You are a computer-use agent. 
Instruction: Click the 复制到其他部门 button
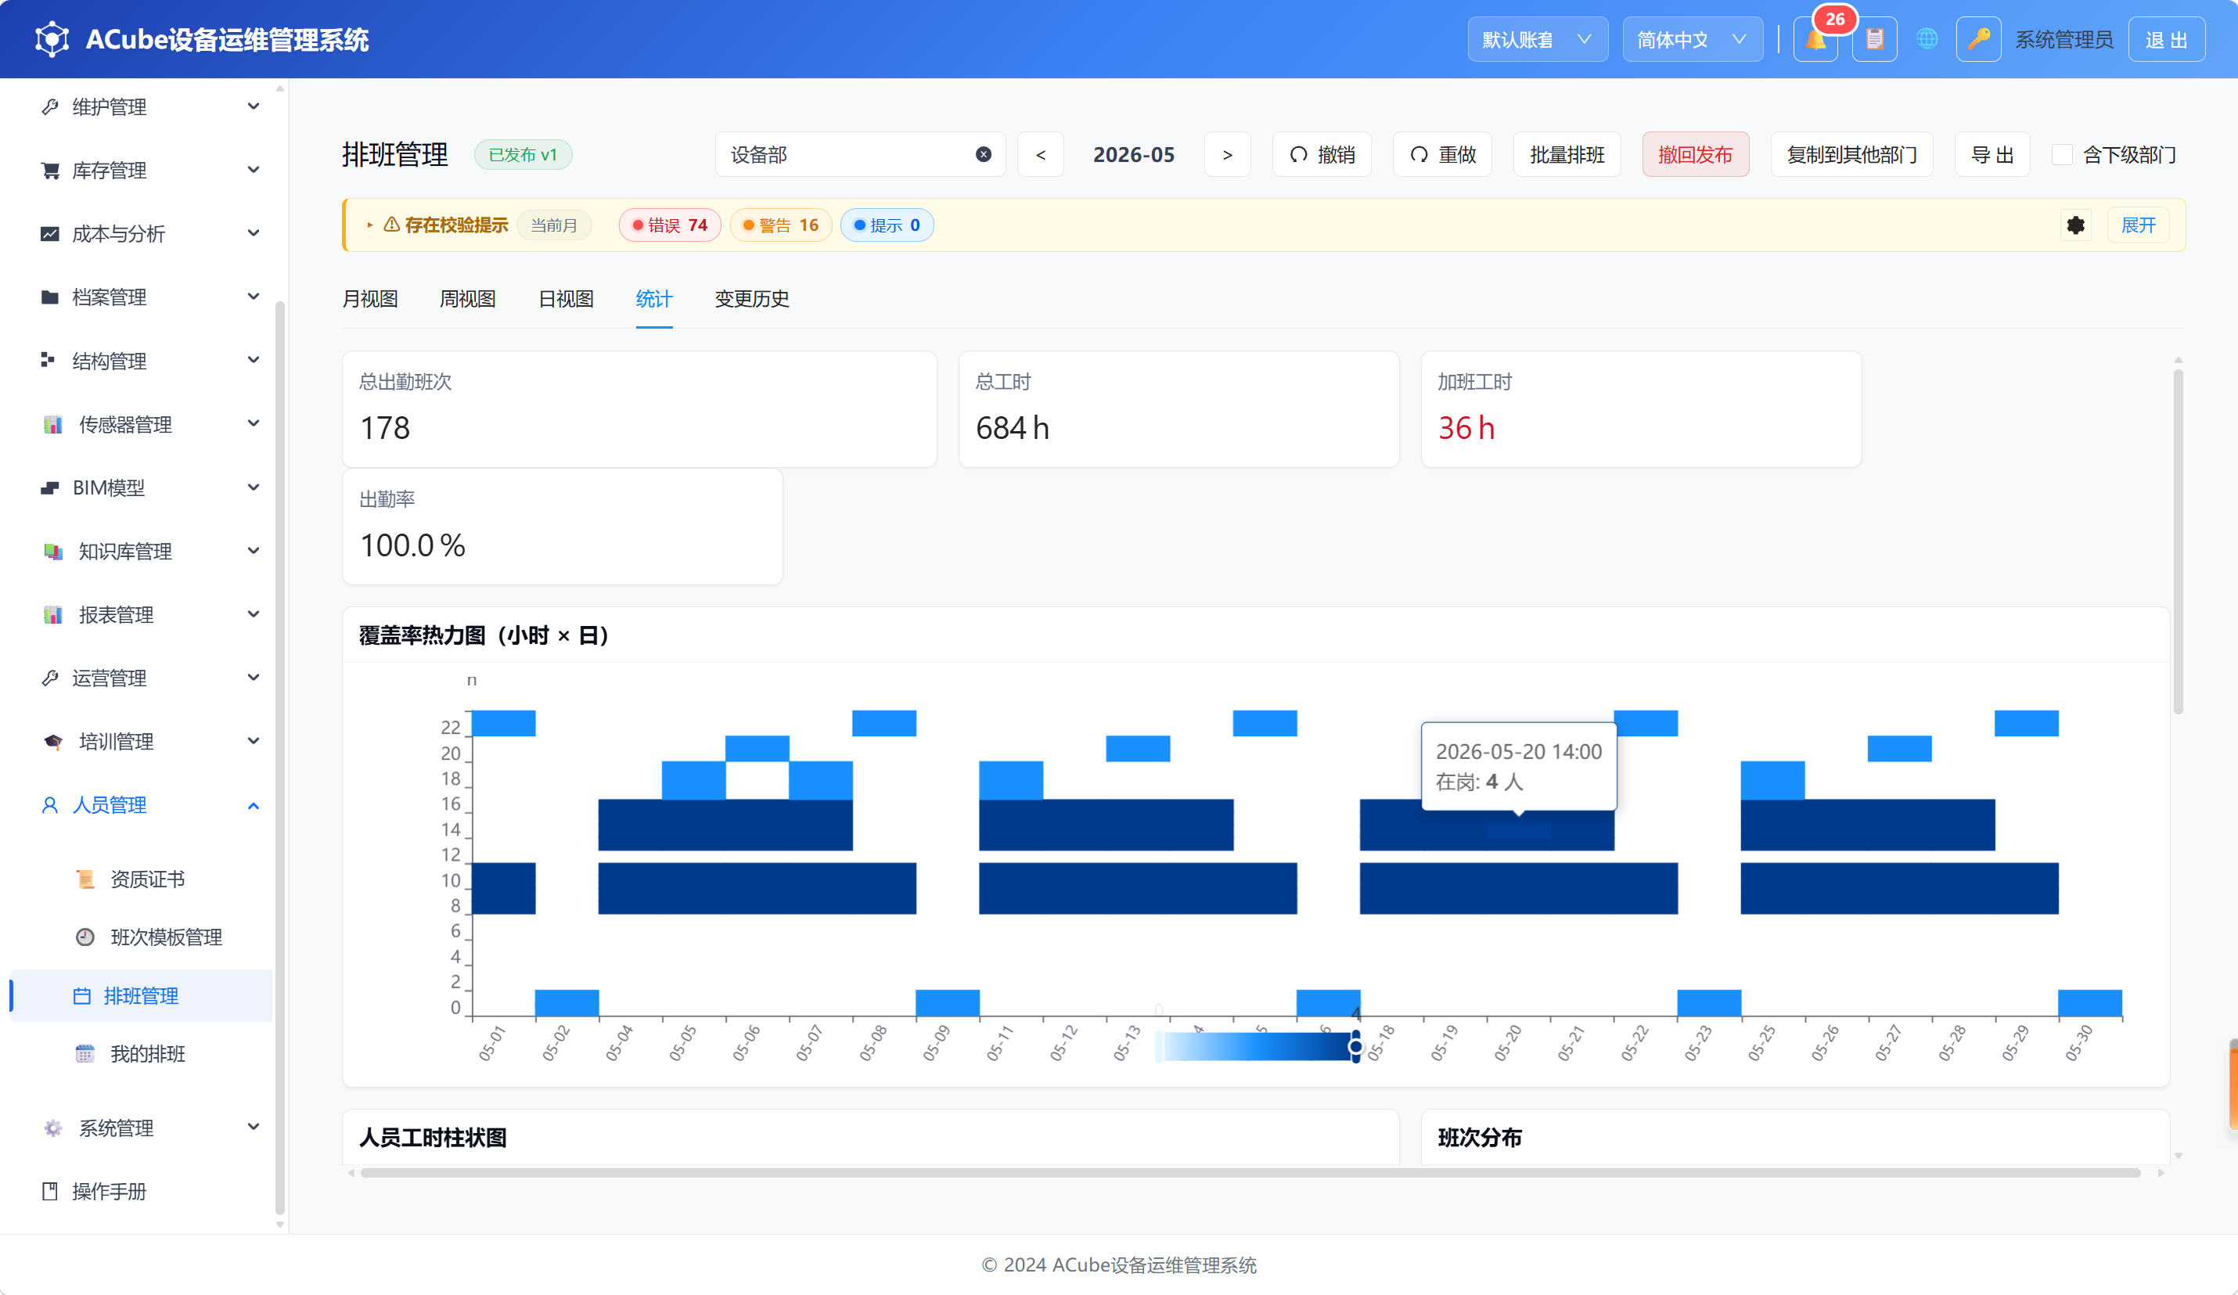(x=1851, y=155)
